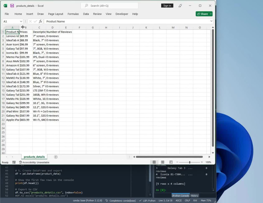Click the horizontal scrollbar thumb

click(x=169, y=157)
